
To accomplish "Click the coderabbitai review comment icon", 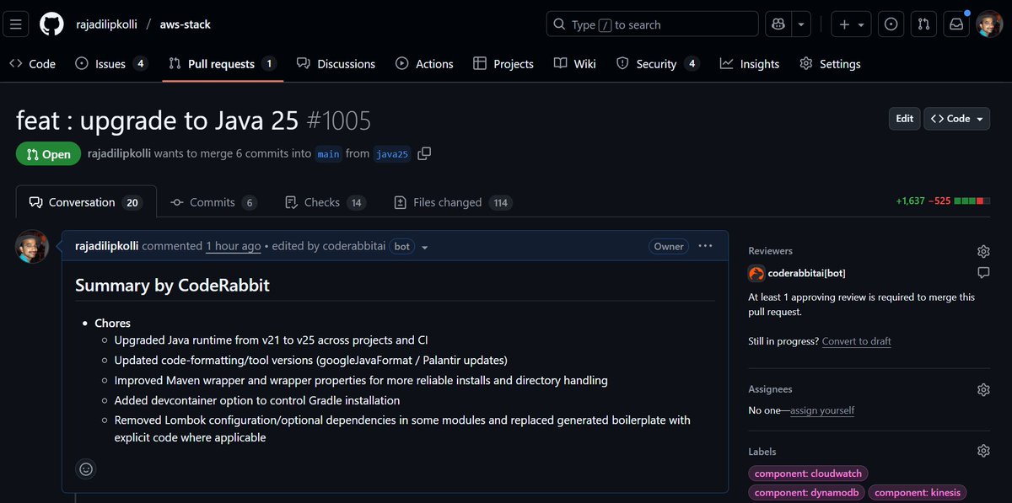I will pos(983,273).
